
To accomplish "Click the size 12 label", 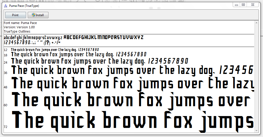I will 6,50.
